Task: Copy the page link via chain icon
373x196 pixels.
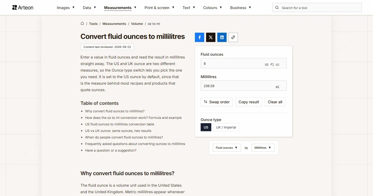Action: pyautogui.click(x=233, y=37)
